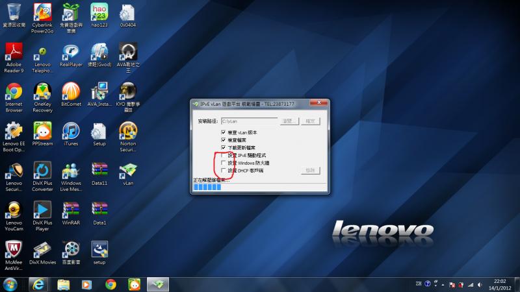Toggle the second checked checkbox in installer
520x292 pixels.
223,140
